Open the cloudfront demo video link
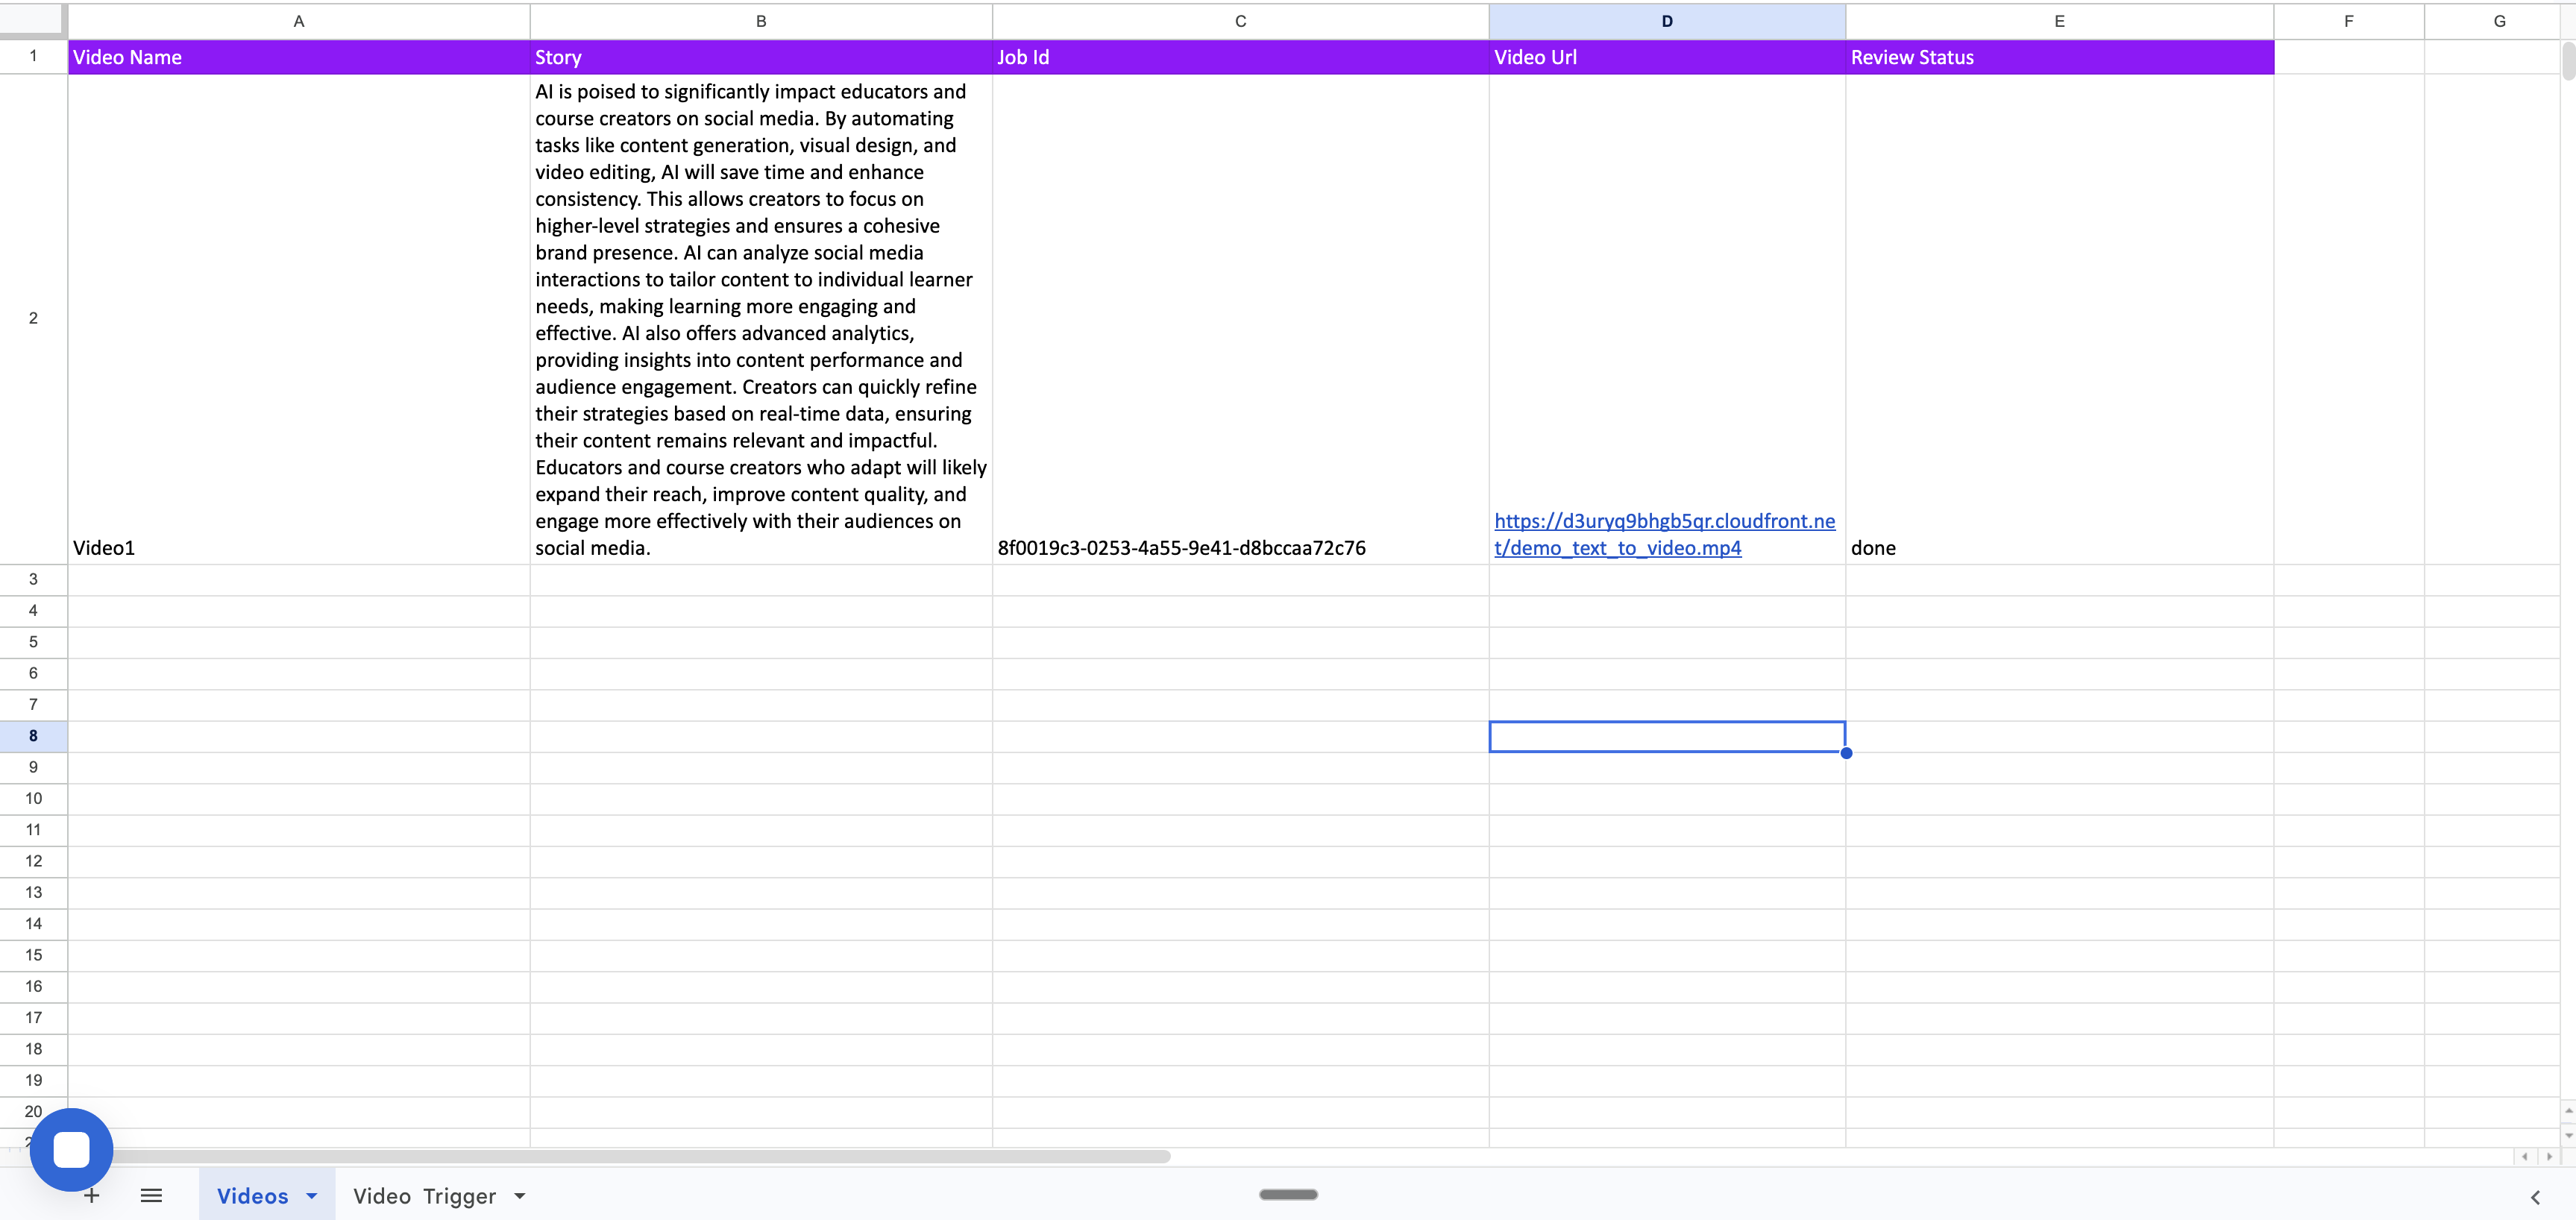Image resolution: width=2576 pixels, height=1220 pixels. [1663, 534]
